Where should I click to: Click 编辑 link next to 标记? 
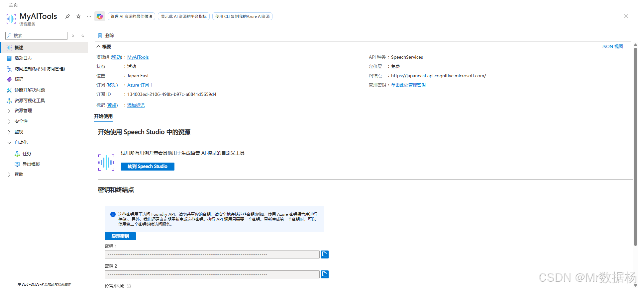coord(112,105)
